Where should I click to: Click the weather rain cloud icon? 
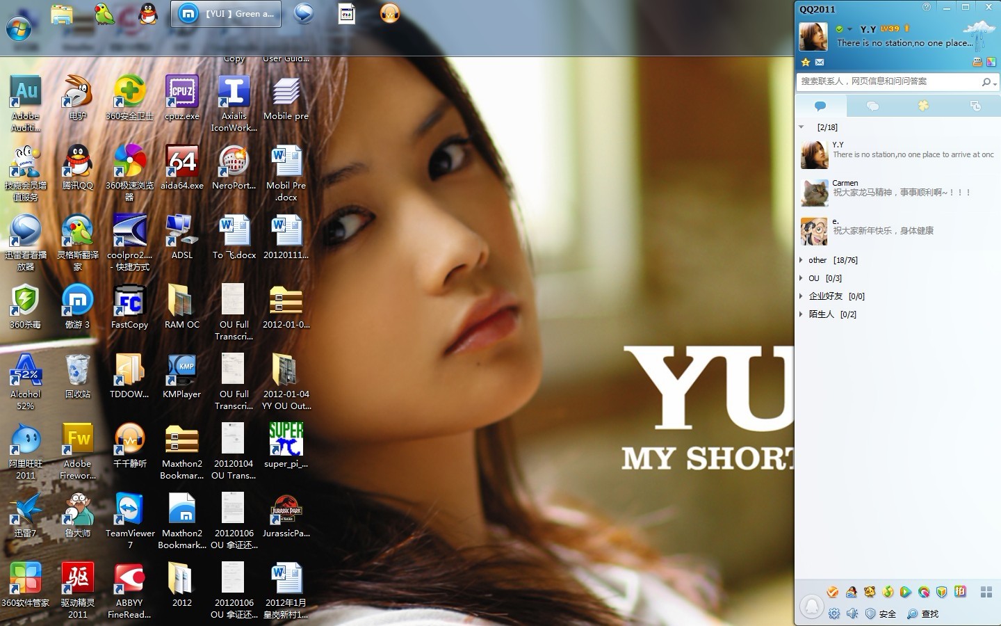point(979,35)
